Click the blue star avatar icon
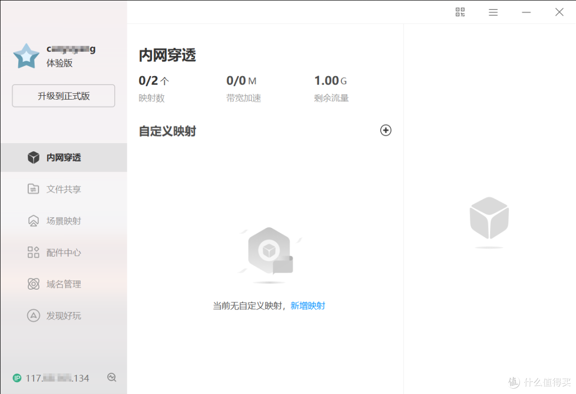The height and width of the screenshot is (394, 576). click(26, 55)
